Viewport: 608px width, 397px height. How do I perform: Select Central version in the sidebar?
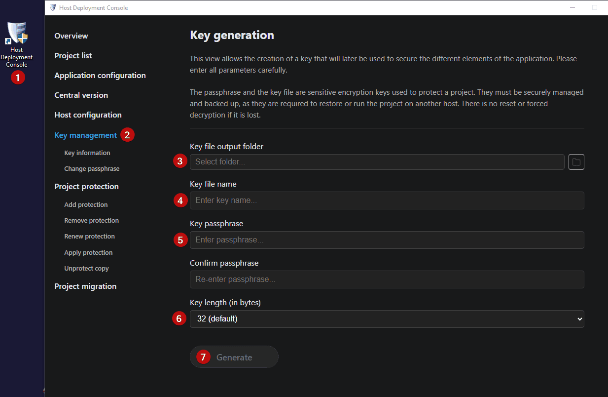tap(81, 95)
